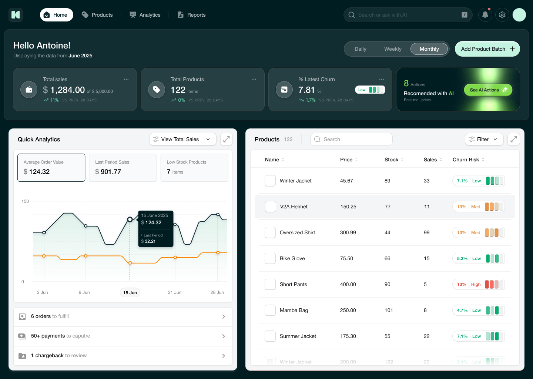Open Total sales card options menu
This screenshot has height=379, width=533.
pyautogui.click(x=126, y=79)
